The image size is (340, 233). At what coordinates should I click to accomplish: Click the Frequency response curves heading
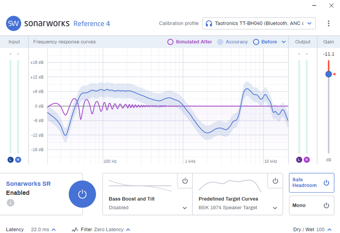[x=65, y=42]
